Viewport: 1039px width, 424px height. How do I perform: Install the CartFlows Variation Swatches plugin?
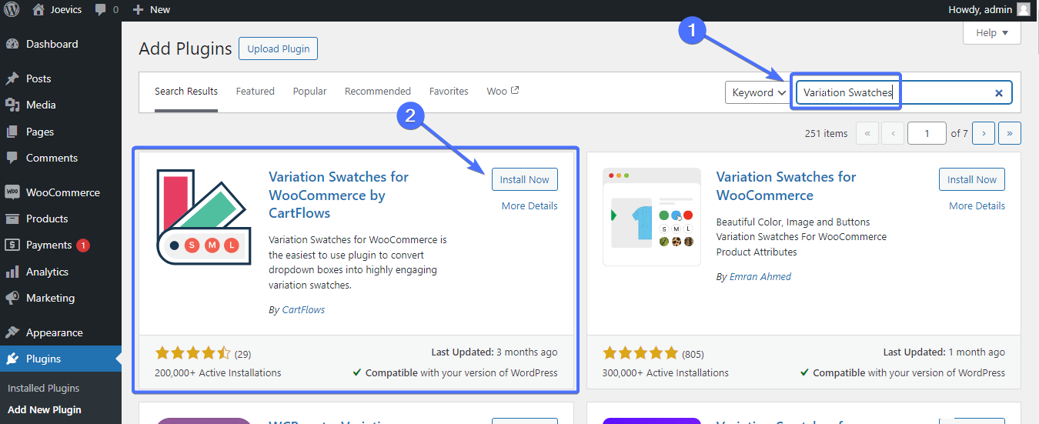tap(525, 179)
